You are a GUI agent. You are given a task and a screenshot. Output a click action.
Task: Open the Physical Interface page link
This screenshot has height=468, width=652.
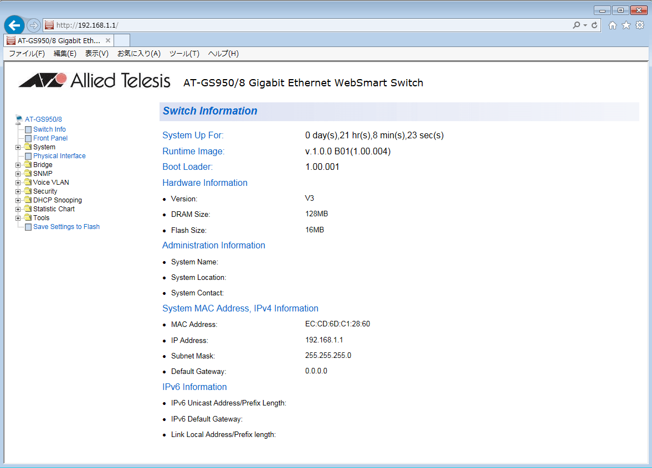click(59, 156)
